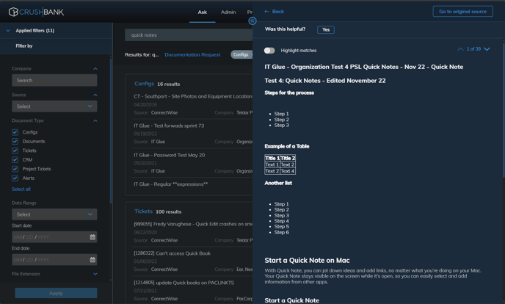The height and width of the screenshot is (304, 505).
Task: Click the End date input field
Action: 54,259
